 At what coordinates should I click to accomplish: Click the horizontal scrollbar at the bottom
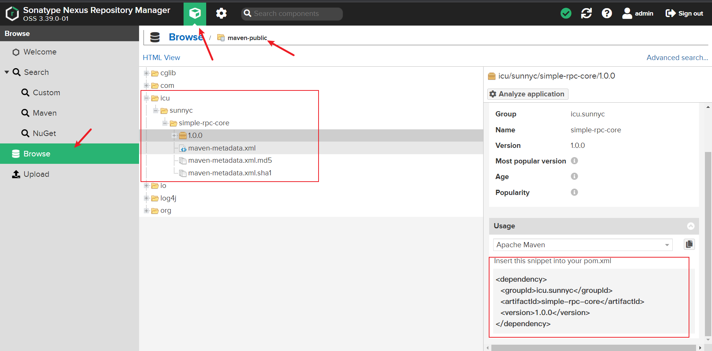pos(593,348)
